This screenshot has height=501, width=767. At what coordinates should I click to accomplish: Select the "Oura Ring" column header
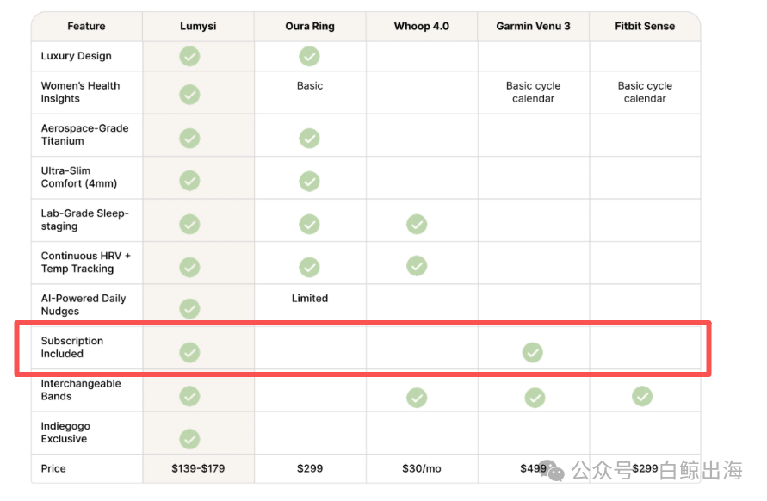[310, 27]
